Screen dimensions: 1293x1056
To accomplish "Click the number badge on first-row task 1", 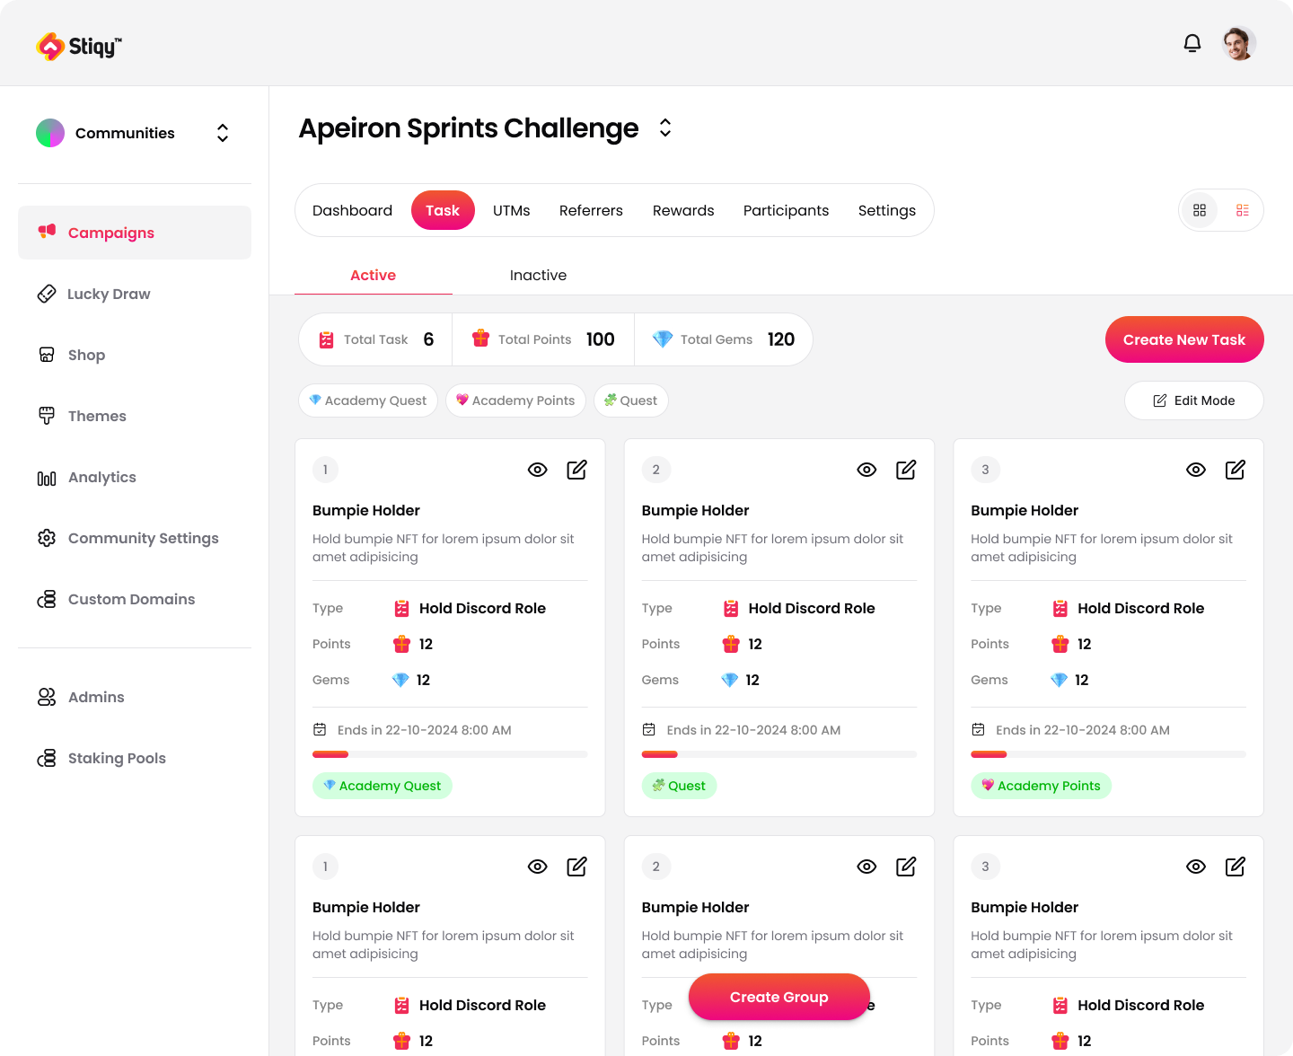I will point(325,470).
